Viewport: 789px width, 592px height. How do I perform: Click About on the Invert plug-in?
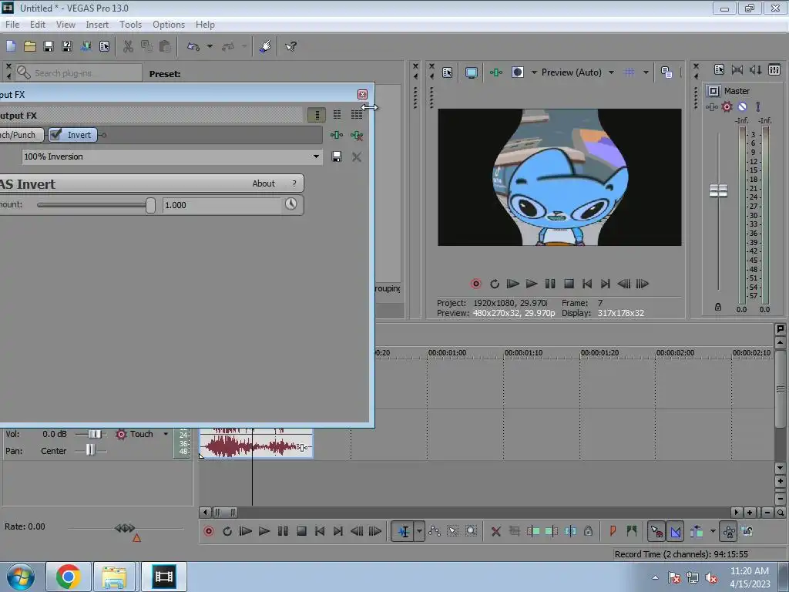264,183
